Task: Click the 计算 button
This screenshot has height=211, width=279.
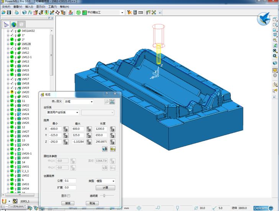Action: pyautogui.click(x=105, y=188)
